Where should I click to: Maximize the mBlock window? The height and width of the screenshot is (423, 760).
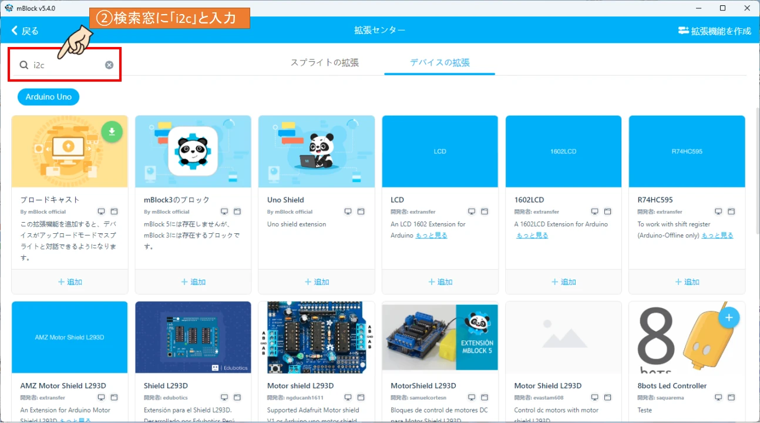click(722, 8)
